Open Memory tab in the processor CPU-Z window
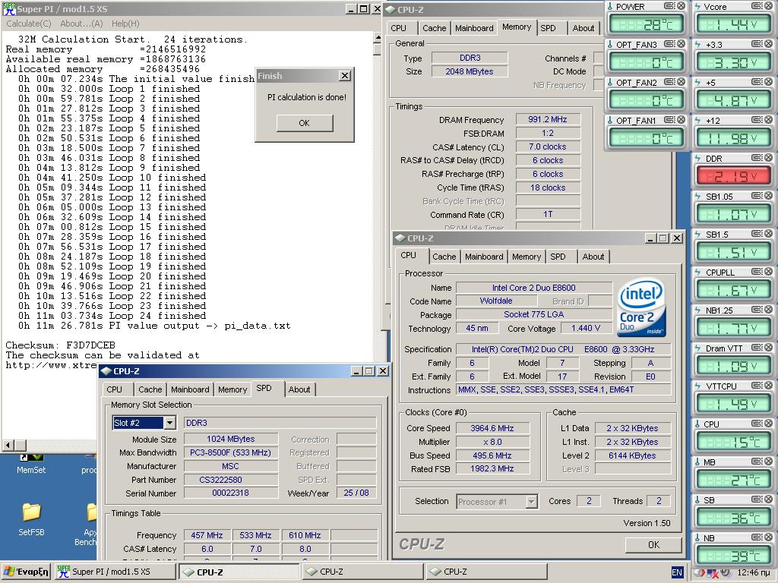778x583 pixels. point(526,257)
